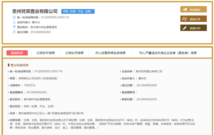This screenshot has height=135, width=214.
Task: Click the 经营范围 business scope paragraph
Action: [102, 124]
